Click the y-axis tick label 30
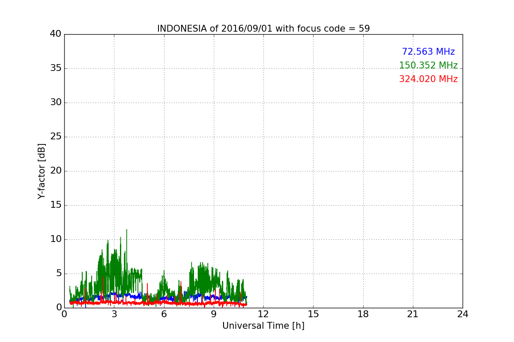 [x=56, y=103]
